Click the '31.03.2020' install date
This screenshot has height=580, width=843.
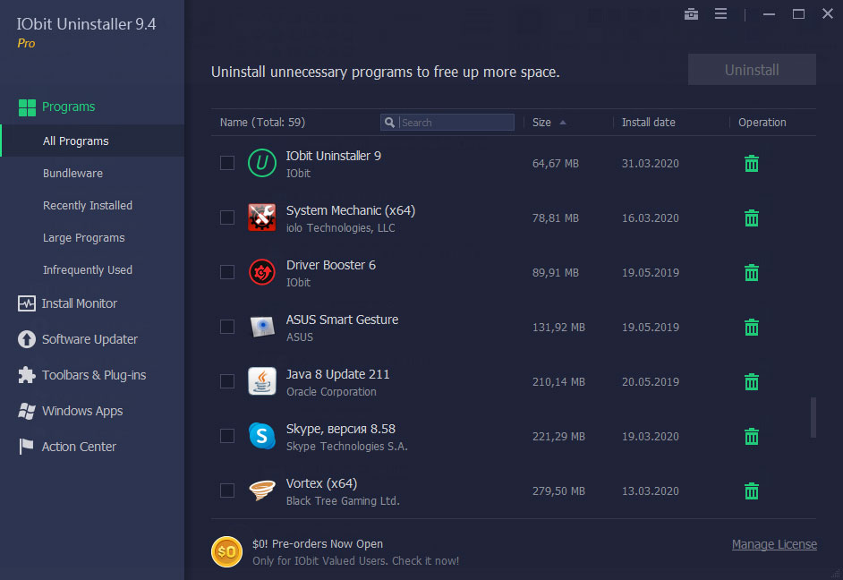651,164
